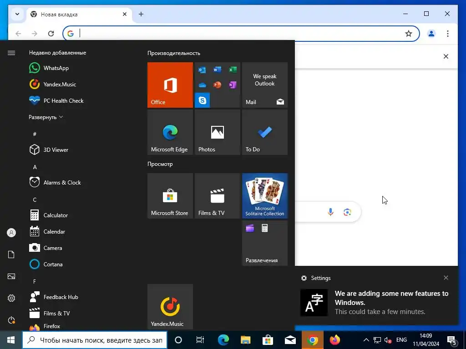Launch Calculator from the app list

point(48,215)
